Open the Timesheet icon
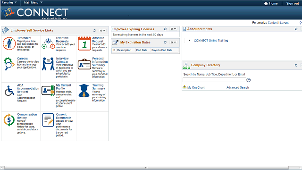Image resolution: width=302 pixels, height=170 pixels. coord(9,43)
